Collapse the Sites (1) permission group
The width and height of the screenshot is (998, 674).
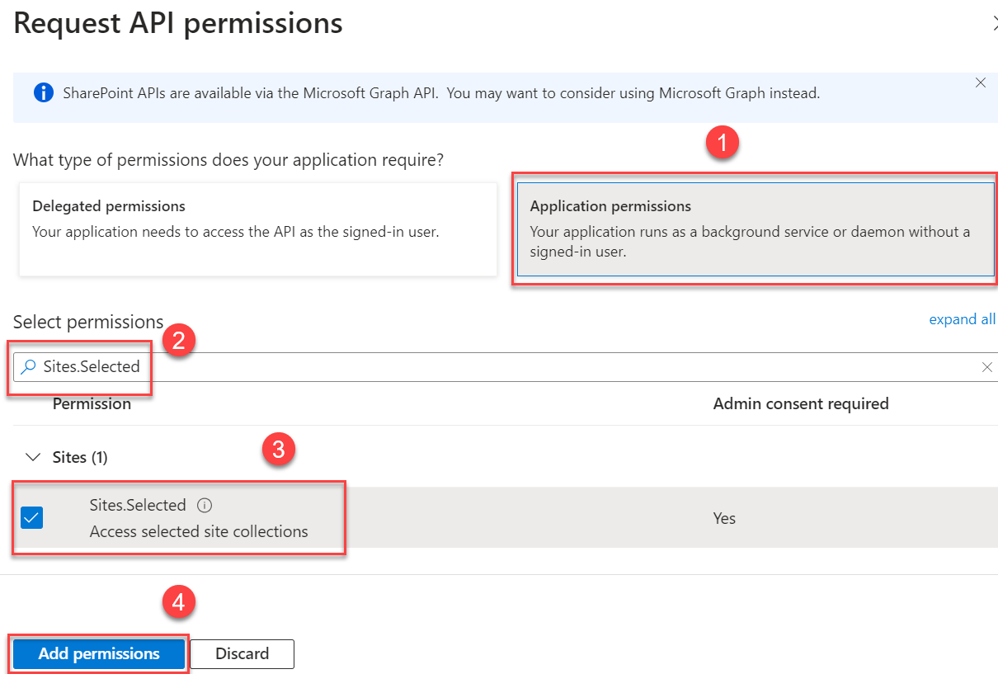(x=32, y=456)
